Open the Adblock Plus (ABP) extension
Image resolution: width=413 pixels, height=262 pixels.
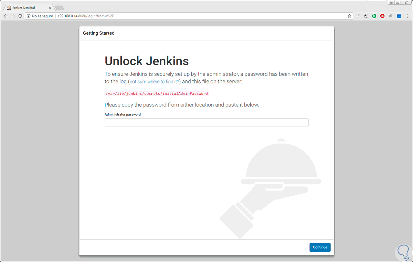[382, 16]
